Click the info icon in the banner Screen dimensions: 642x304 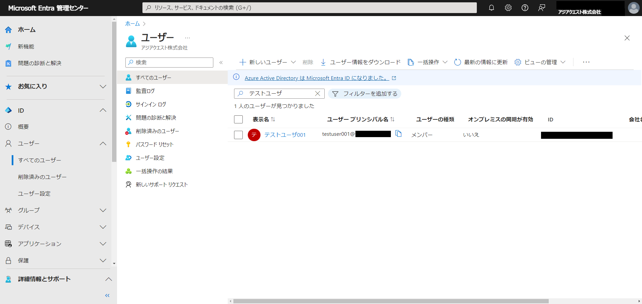pos(236,77)
